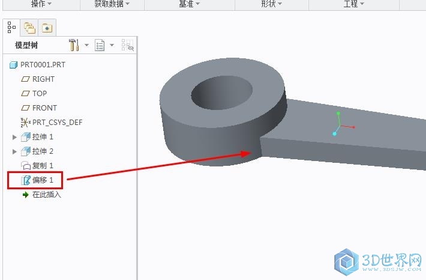This screenshot has width=426, height=280.
Task: Select the TOP datum plane
Action: pos(40,94)
